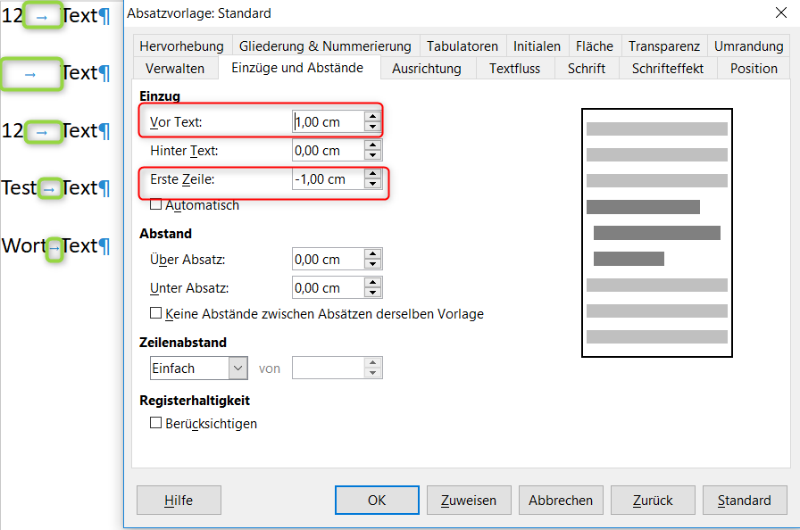
Task: Go to the Schrifteffekt tab
Action: 667,69
